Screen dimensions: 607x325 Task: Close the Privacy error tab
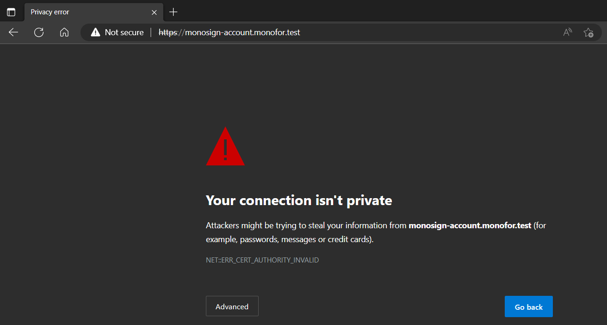(154, 12)
